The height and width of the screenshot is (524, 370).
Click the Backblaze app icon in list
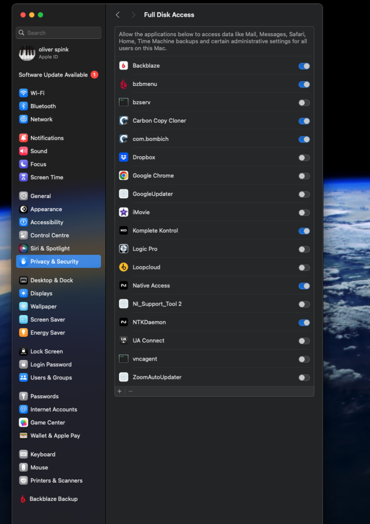point(124,66)
